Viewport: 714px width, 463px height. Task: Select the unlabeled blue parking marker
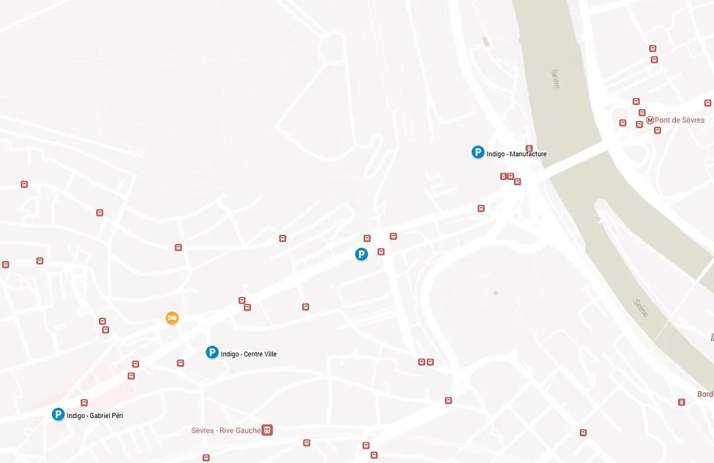362,254
